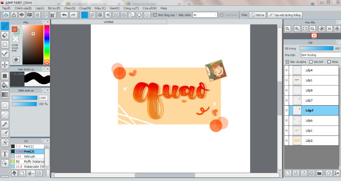Hide layer Lớp6 via its visibility dot

pyautogui.click(x=287, y=121)
